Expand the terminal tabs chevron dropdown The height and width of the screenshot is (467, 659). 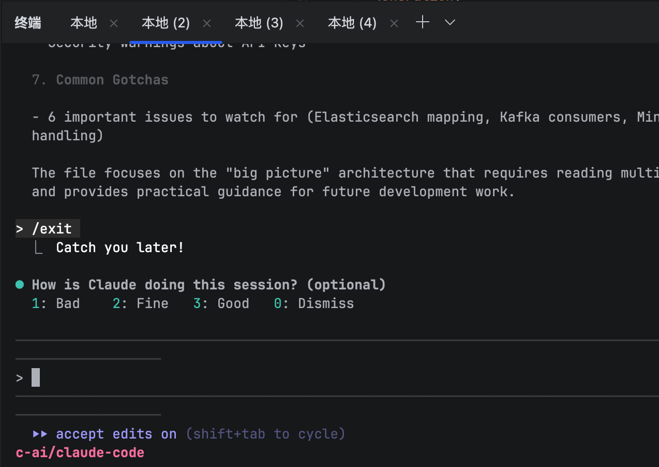[450, 22]
